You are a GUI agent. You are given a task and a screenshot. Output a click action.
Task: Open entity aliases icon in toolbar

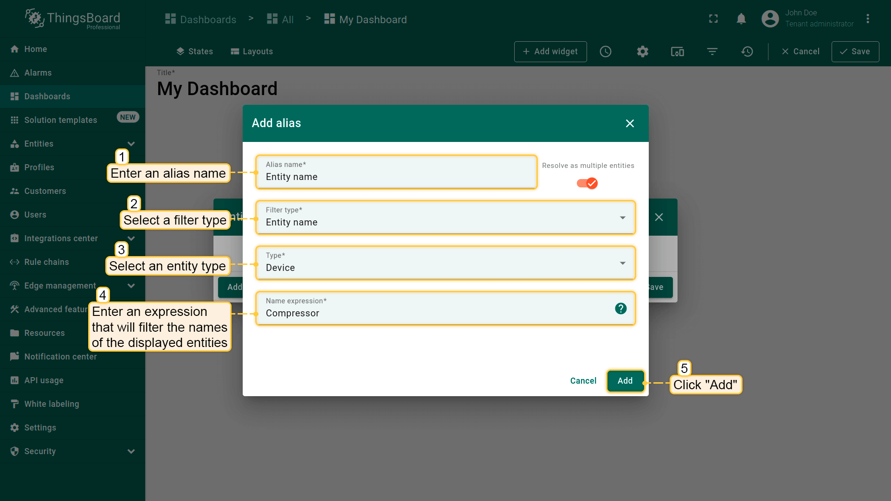[x=677, y=51]
